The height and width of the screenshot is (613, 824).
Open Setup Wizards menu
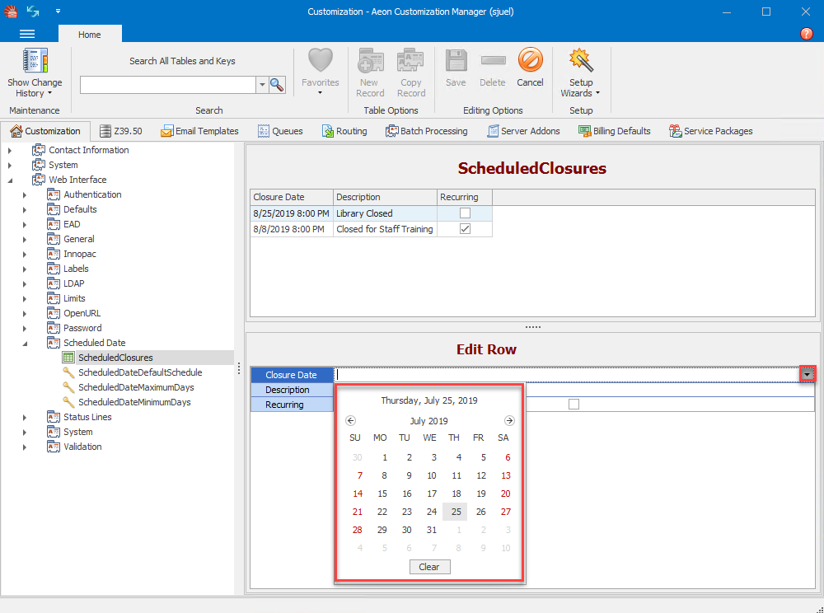point(581,73)
